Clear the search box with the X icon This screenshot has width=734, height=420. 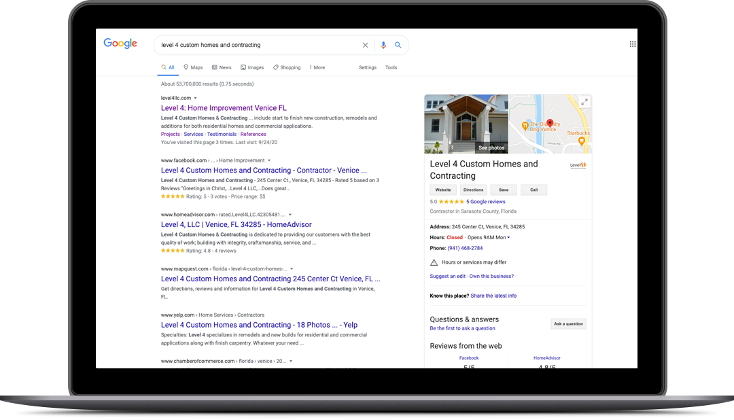pyautogui.click(x=365, y=45)
